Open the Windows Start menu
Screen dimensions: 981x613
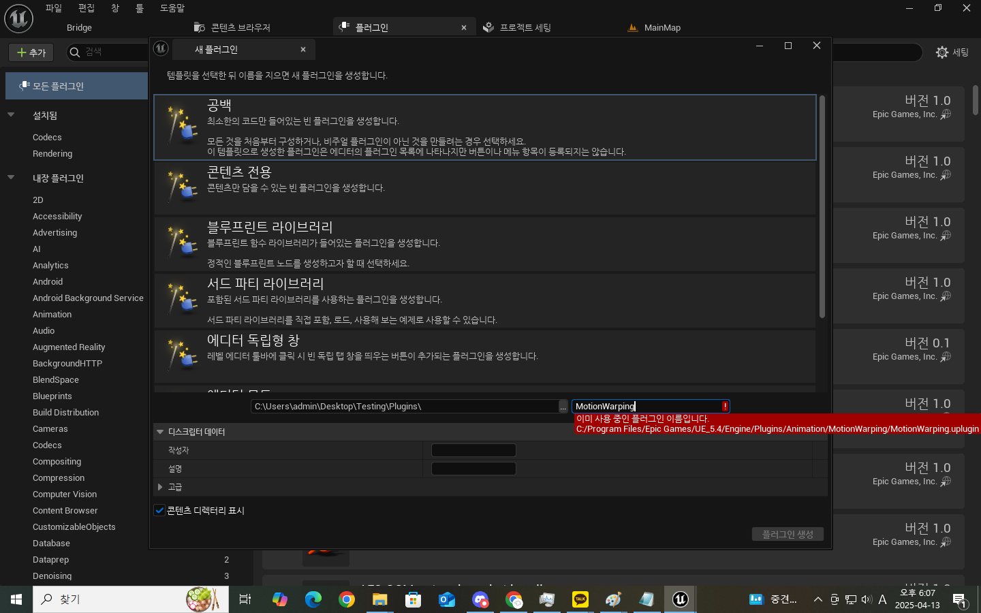16,599
